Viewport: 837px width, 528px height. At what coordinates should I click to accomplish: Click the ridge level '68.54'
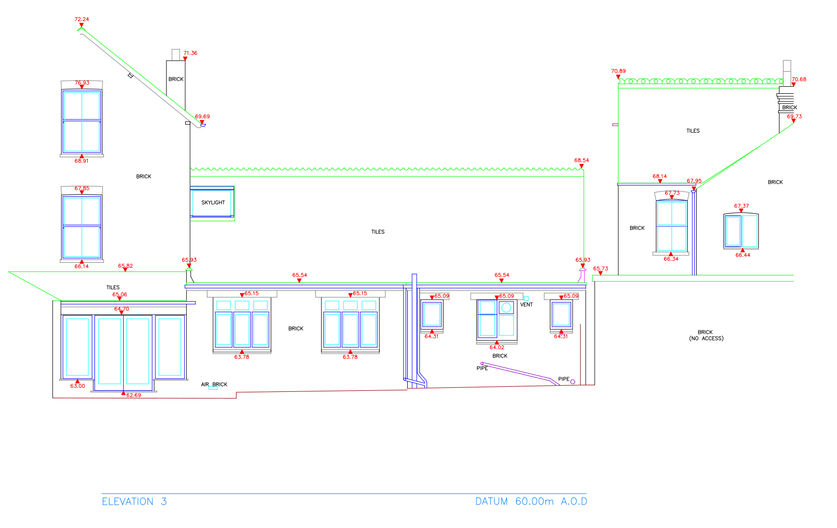click(x=582, y=160)
